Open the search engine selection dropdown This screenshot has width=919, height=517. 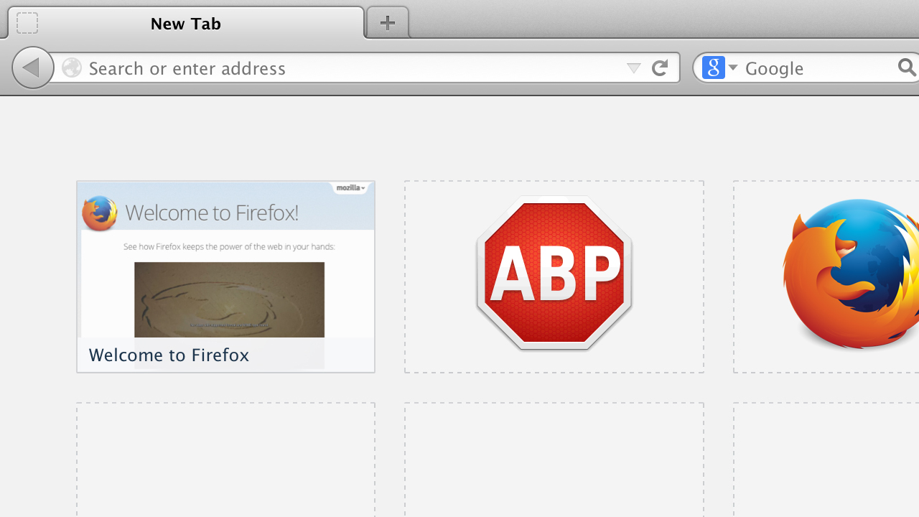tap(733, 67)
